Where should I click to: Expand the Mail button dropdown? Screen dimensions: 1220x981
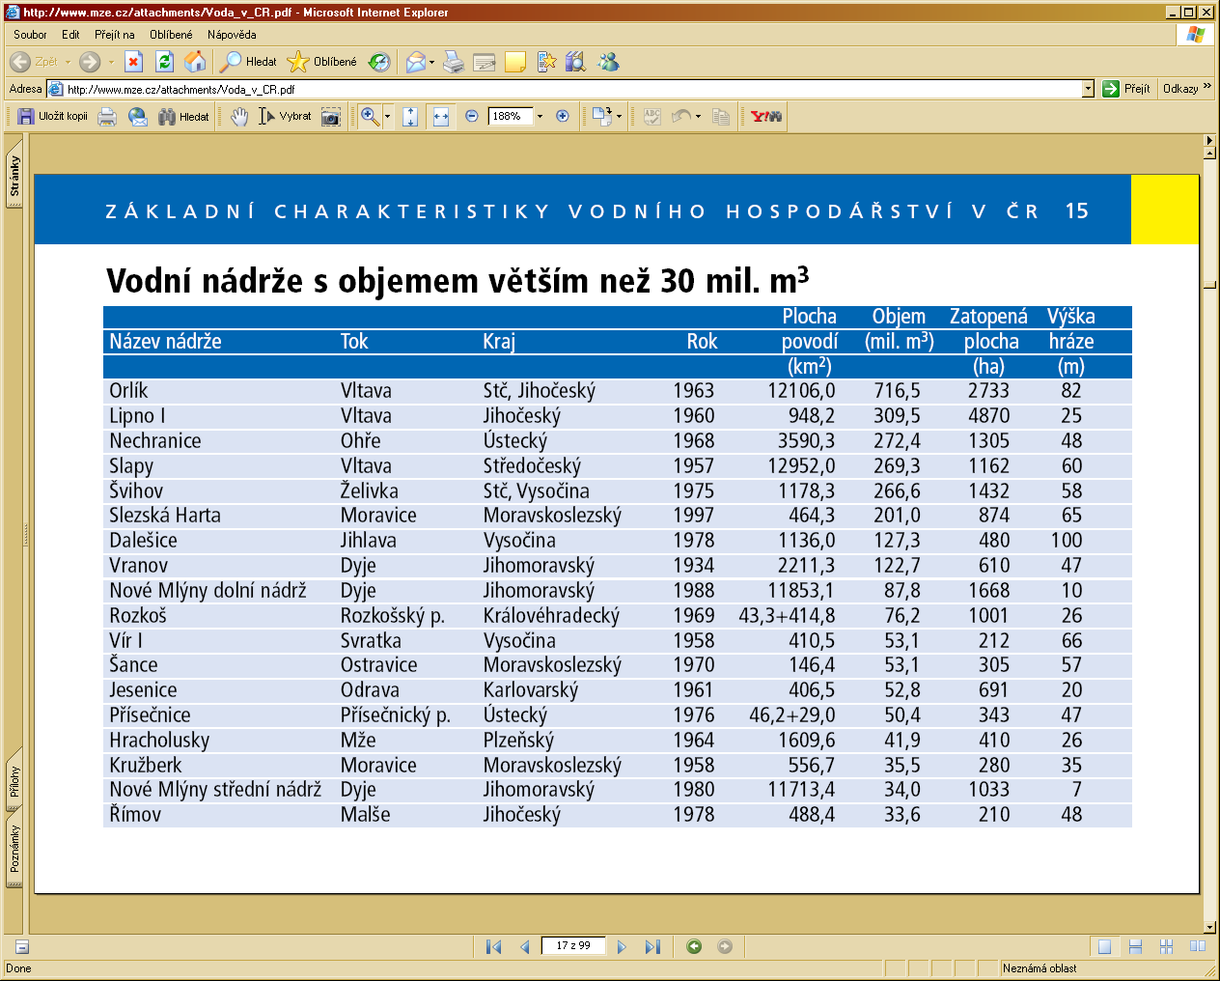[431, 62]
